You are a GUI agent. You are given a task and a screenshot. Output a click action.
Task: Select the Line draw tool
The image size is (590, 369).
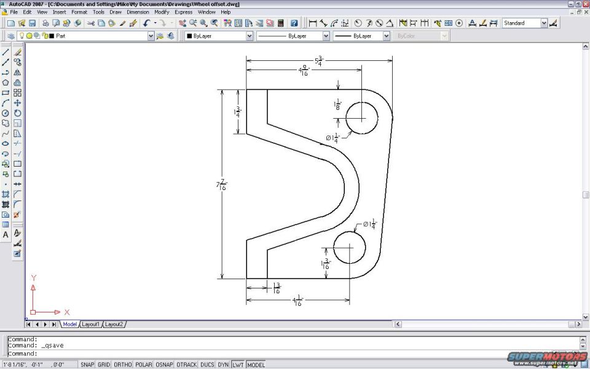pyautogui.click(x=6, y=52)
